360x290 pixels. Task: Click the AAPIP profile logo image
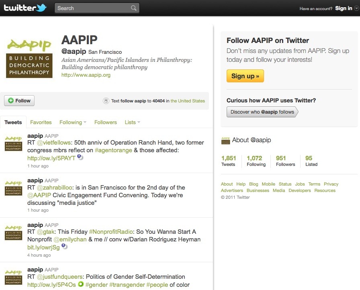29,57
